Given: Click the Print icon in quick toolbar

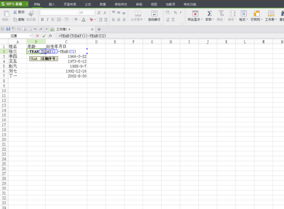Looking at the screenshot, I should click(19, 29).
